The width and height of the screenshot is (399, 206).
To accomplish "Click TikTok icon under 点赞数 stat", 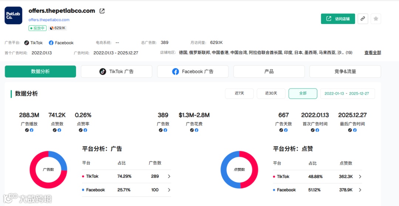I will [x=54, y=130].
